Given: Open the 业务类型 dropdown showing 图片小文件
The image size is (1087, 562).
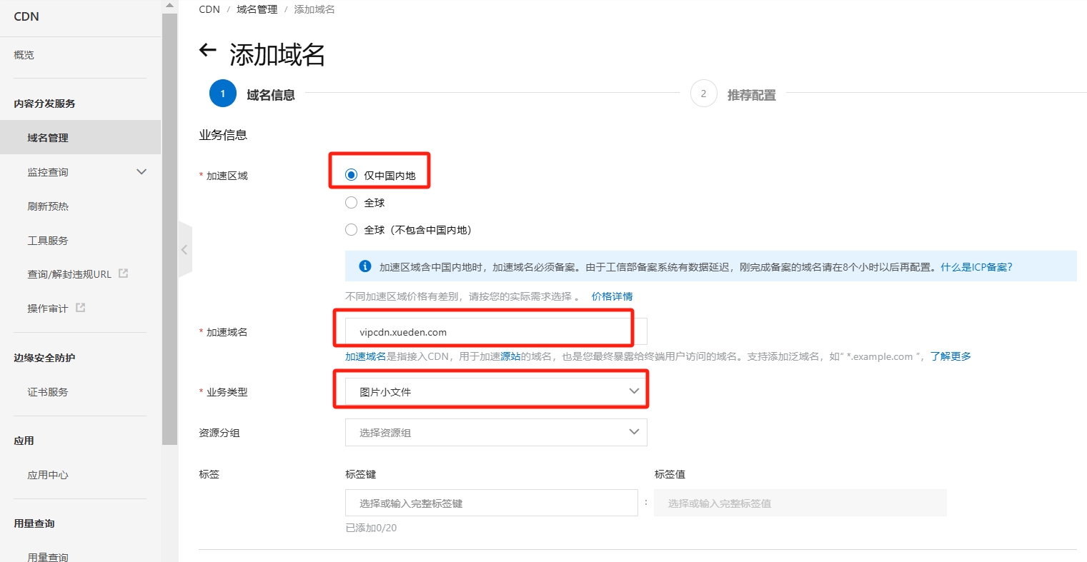Looking at the screenshot, I should pos(495,391).
